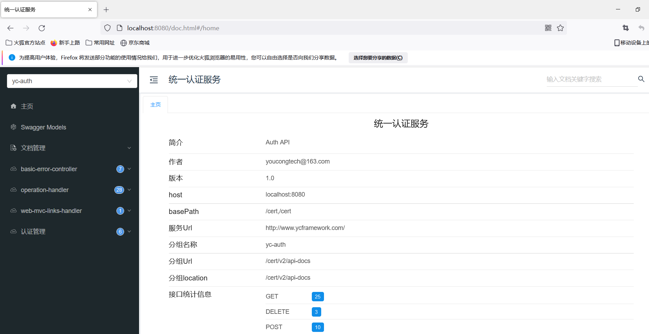Click the collapse-menu icon left of 统一认证服务 title

click(154, 80)
